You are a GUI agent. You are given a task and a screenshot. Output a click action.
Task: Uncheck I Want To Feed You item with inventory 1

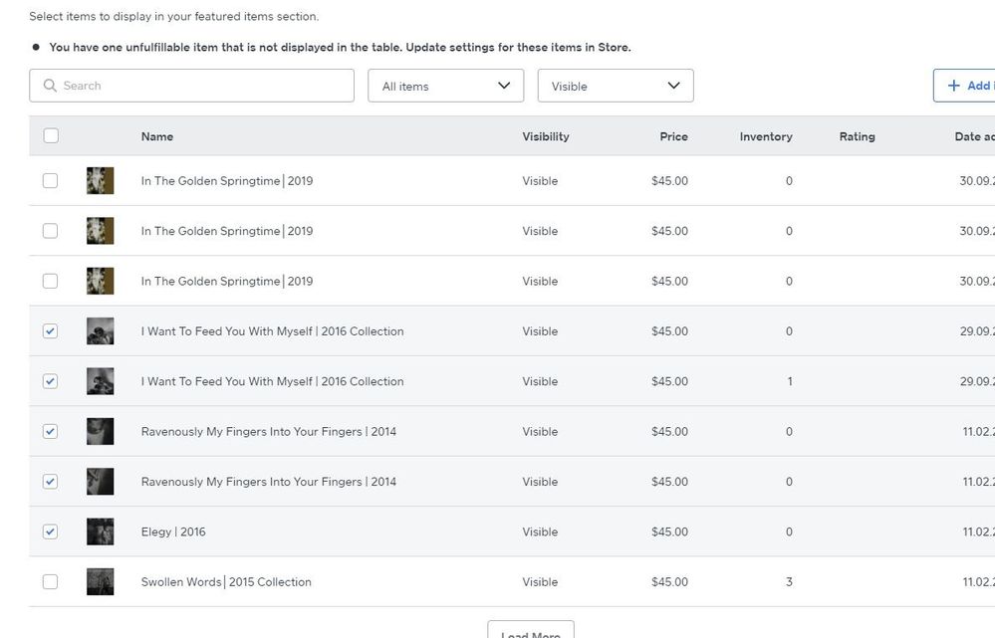click(51, 381)
